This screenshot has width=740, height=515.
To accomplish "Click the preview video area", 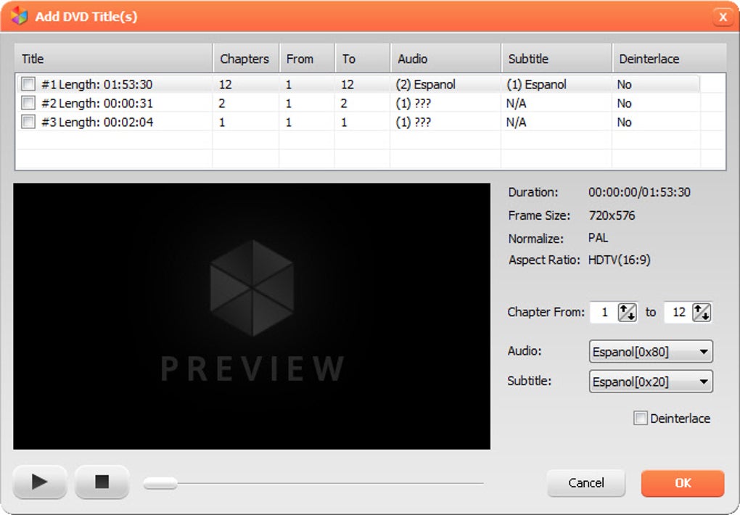I will (252, 316).
